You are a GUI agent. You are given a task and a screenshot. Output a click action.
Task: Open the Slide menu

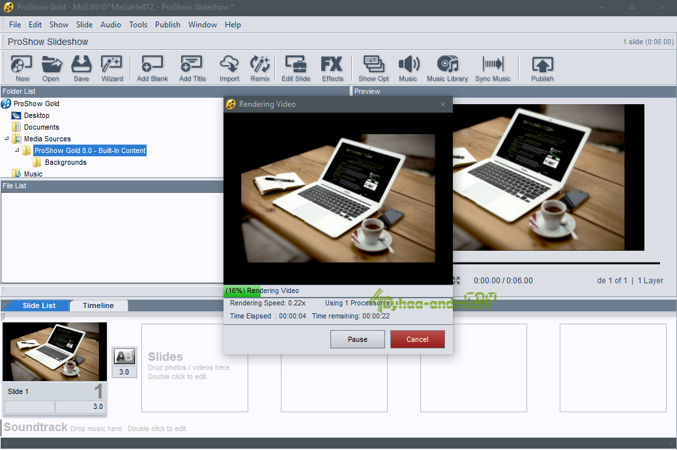coord(84,25)
